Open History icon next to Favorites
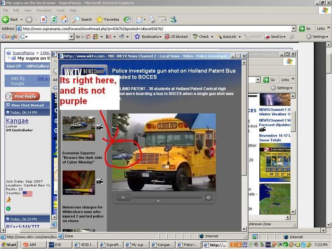The width and height of the screenshot is (332, 249). pos(127,20)
